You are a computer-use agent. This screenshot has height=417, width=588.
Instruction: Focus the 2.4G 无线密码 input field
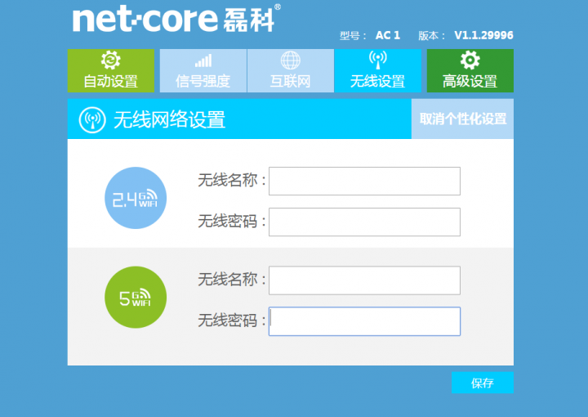coord(364,222)
